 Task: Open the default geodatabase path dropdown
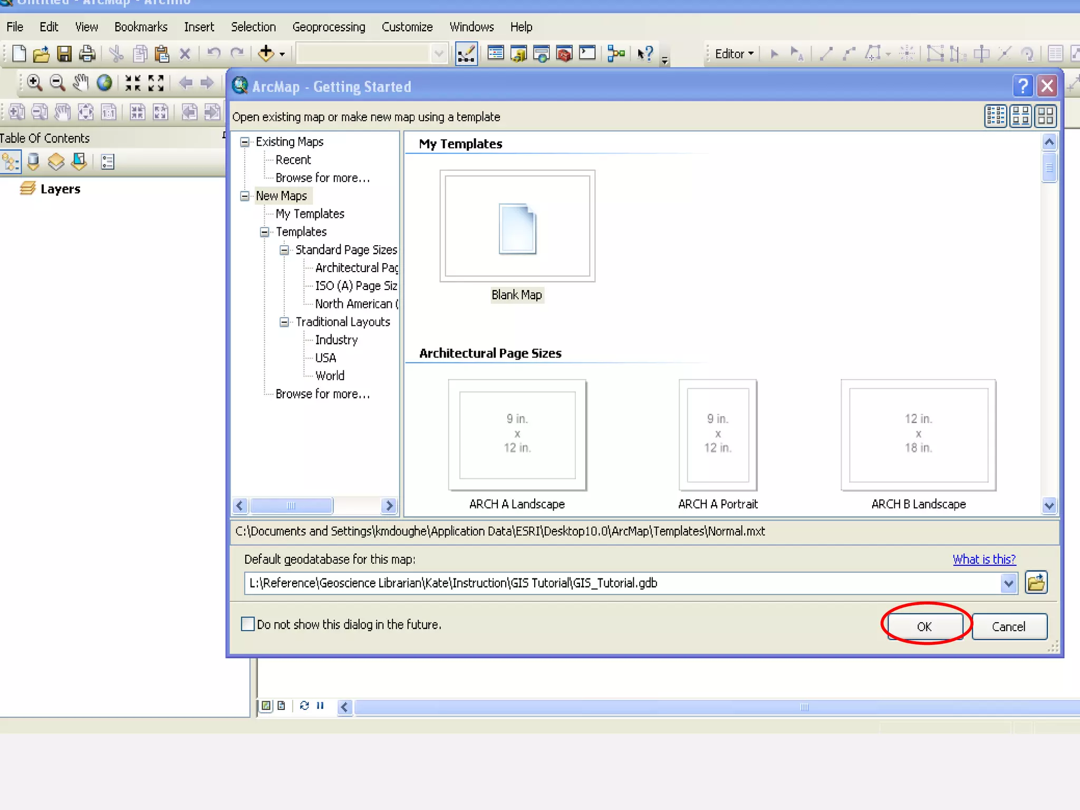click(1008, 583)
